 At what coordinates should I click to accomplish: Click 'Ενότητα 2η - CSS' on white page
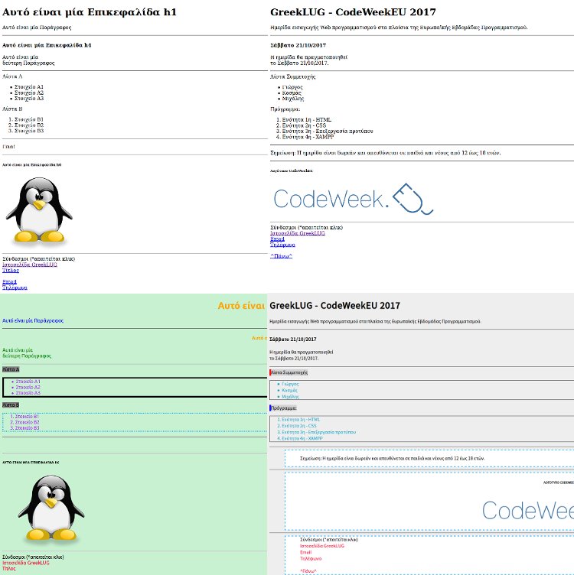click(304, 125)
